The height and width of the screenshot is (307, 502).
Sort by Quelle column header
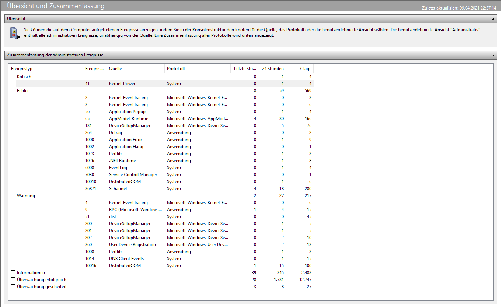click(136, 69)
